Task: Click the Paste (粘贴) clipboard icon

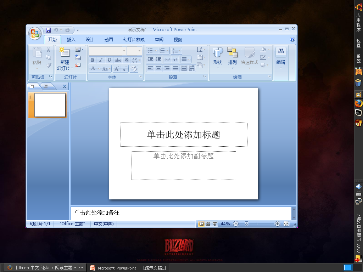Action: coord(37,53)
